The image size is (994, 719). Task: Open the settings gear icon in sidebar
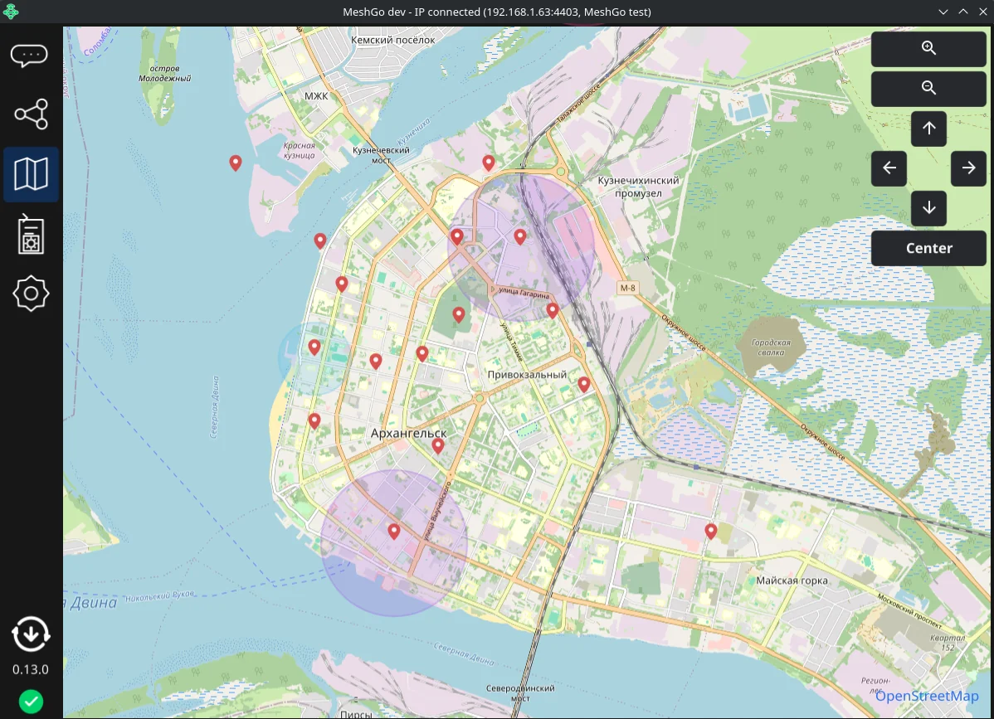pyautogui.click(x=31, y=294)
